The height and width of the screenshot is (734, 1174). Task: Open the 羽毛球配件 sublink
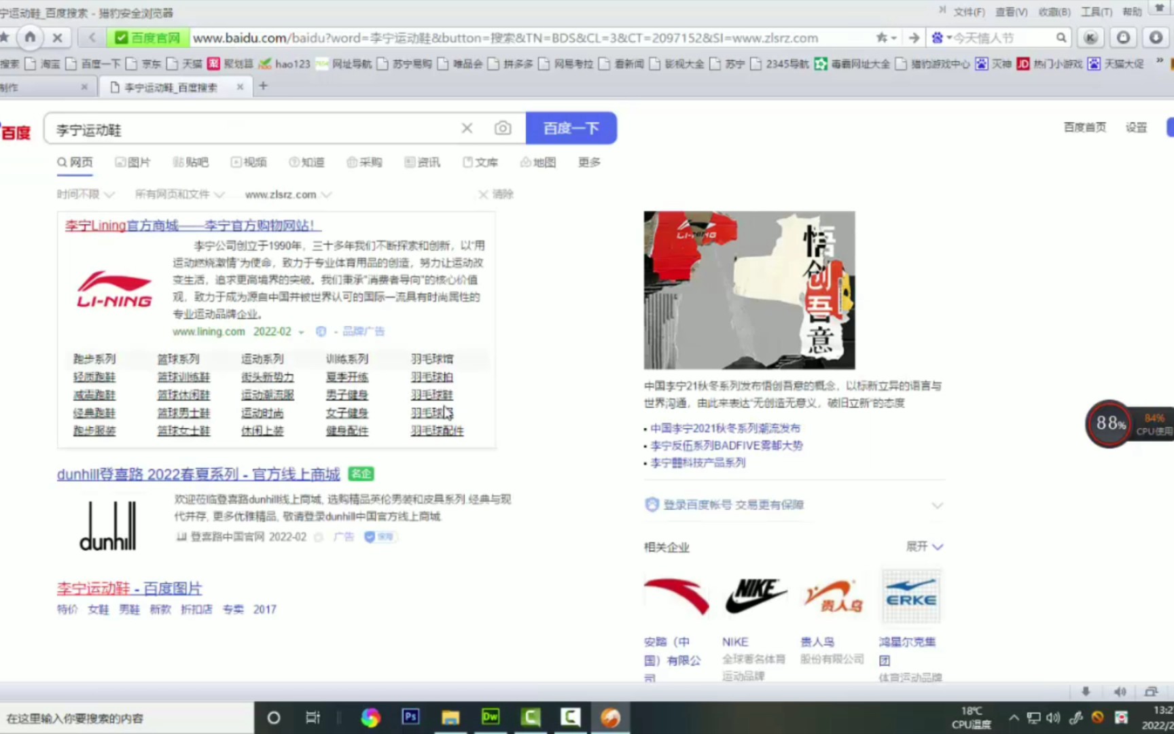(x=438, y=431)
